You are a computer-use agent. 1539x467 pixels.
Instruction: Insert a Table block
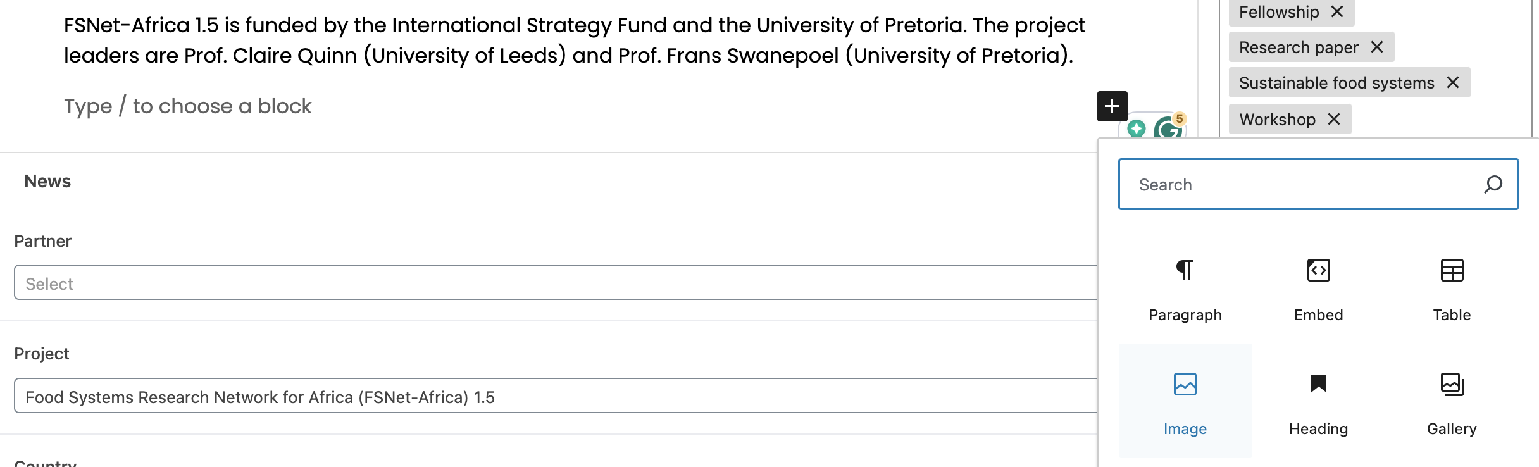tap(1452, 289)
